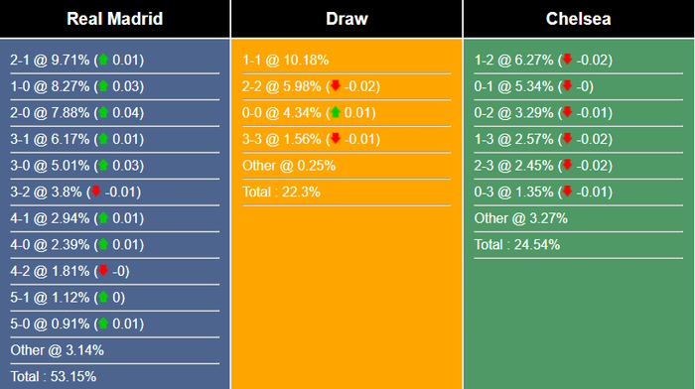Click the green up arrow beside draw 0-0

point(336,112)
